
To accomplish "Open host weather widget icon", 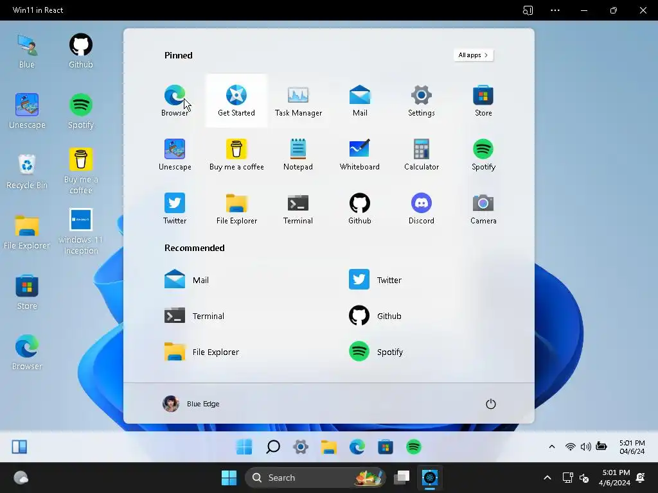I will [21, 478].
